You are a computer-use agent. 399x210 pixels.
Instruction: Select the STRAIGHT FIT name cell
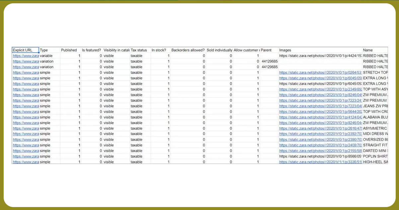tap(375, 145)
